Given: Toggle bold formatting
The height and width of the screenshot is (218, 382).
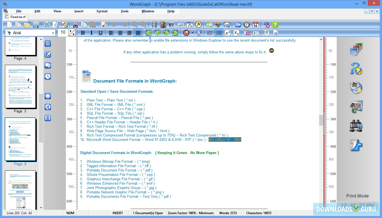Looking at the screenshot, I should [83, 33].
